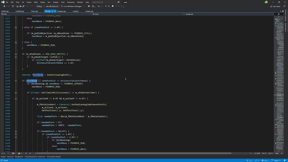Open the Git menu
Viewport: 288px width, 162px height.
[23, 2]
